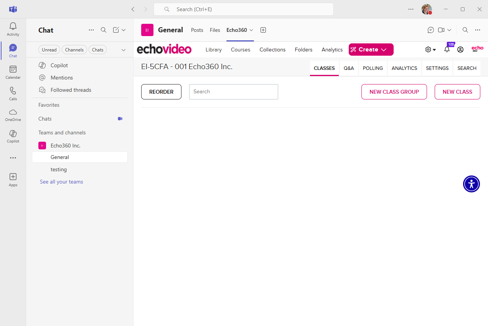Expand the chat filters chevron
Image resolution: width=488 pixels, height=326 pixels.
click(124, 50)
